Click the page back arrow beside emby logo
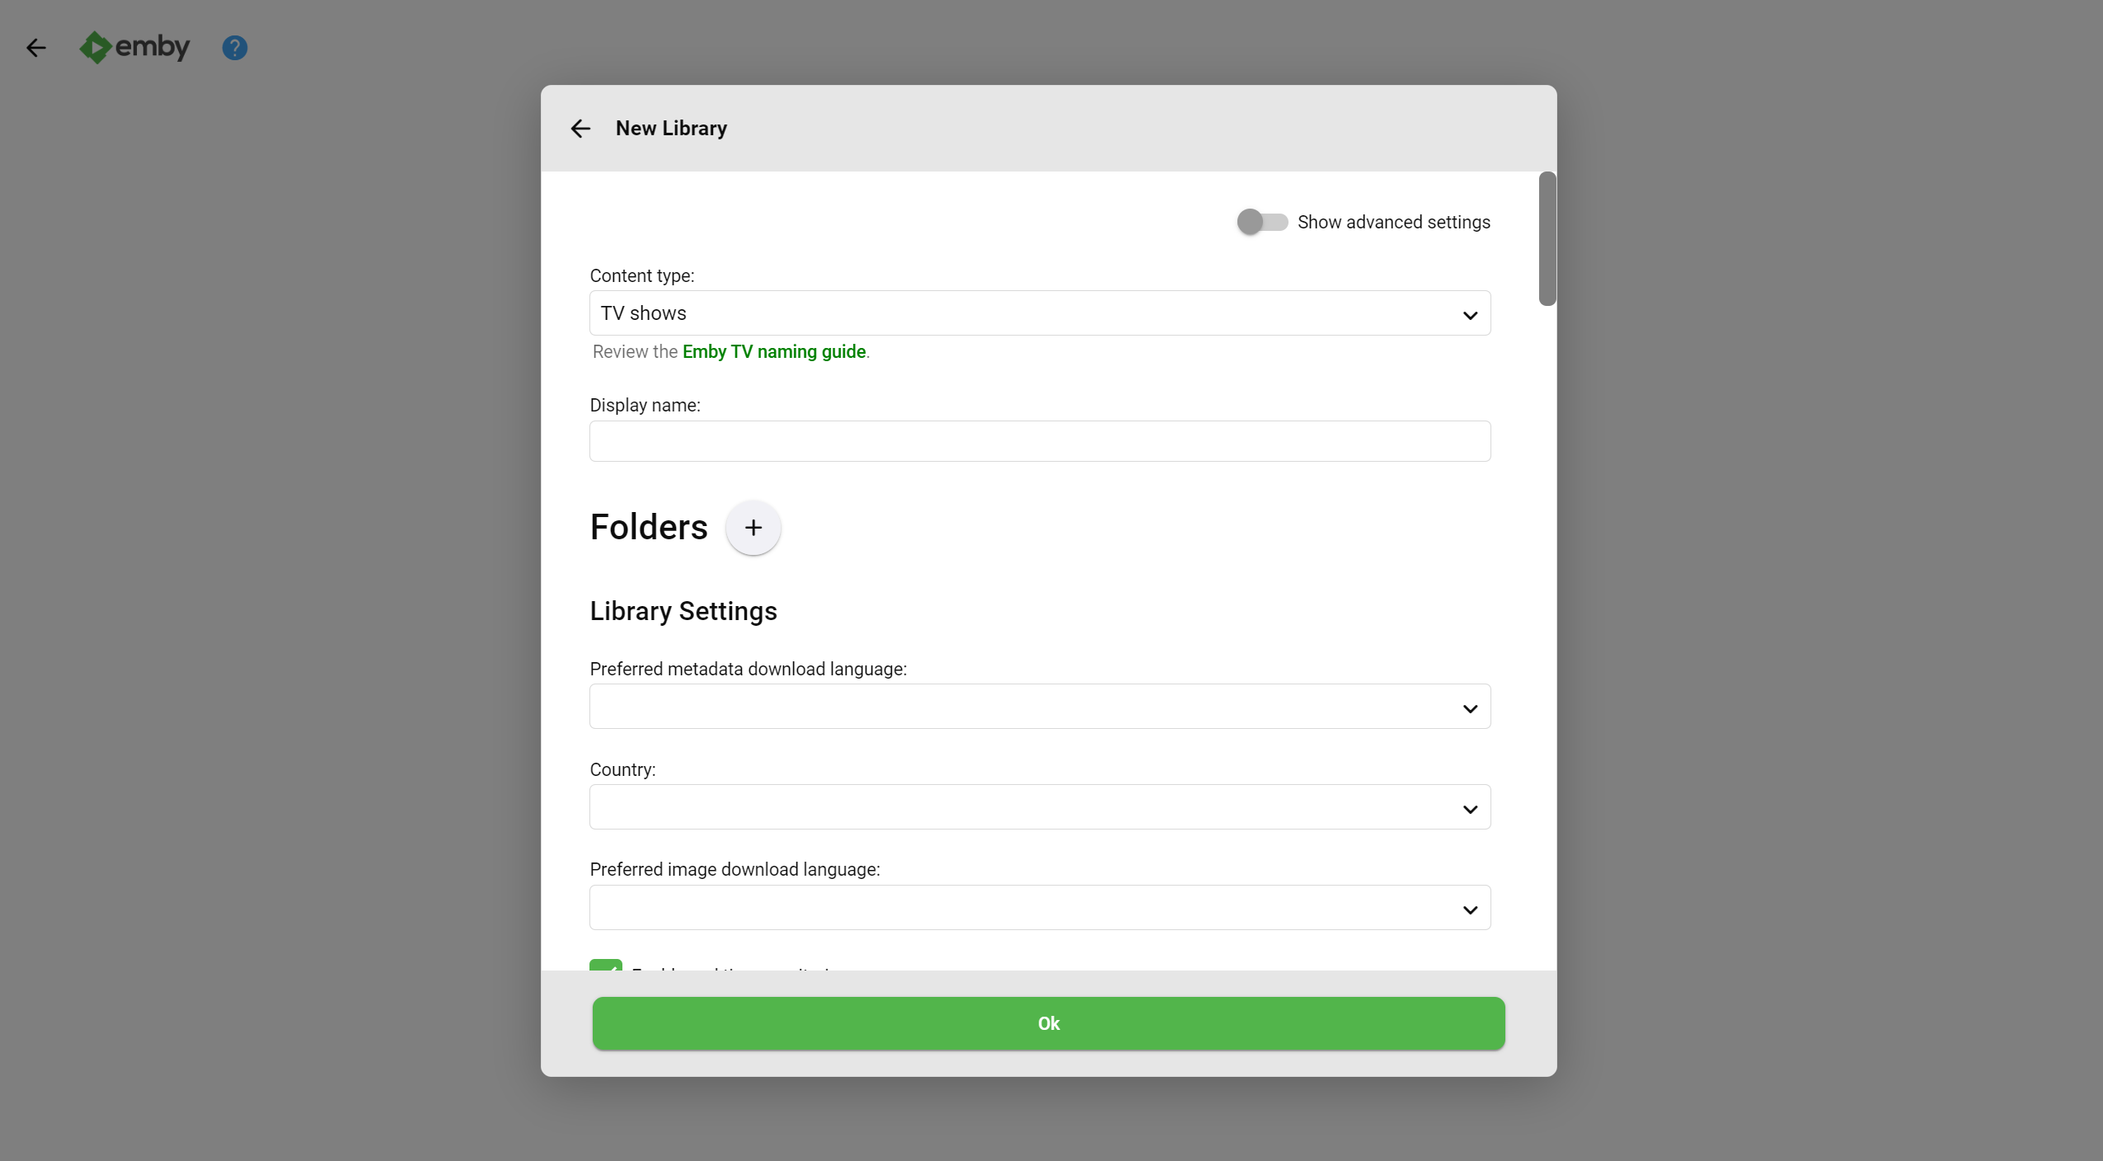This screenshot has width=2103, height=1161. (x=36, y=48)
